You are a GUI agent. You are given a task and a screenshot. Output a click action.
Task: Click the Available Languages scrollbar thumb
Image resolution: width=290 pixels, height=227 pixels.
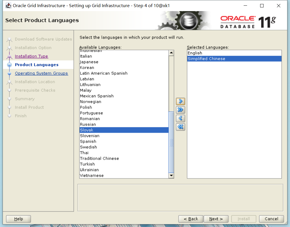(x=171, y=142)
